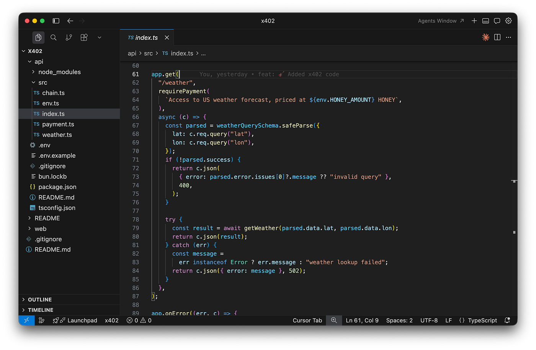This screenshot has width=536, height=350.
Task: Show errors and warnings count
Action: click(x=139, y=320)
